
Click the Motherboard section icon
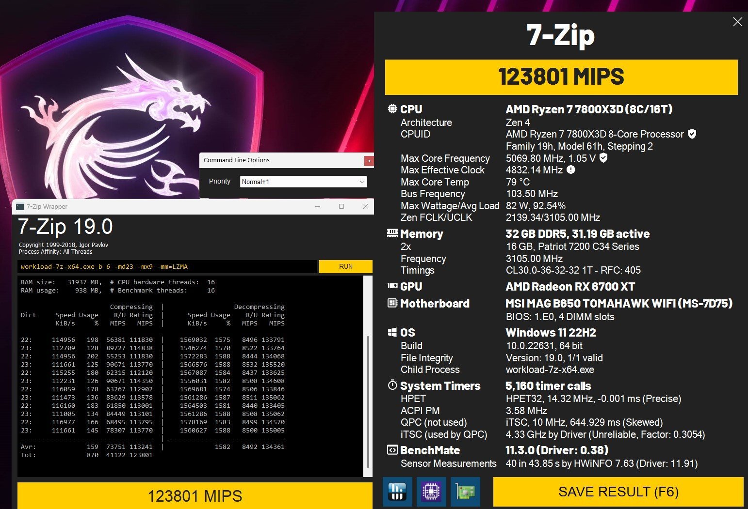392,303
